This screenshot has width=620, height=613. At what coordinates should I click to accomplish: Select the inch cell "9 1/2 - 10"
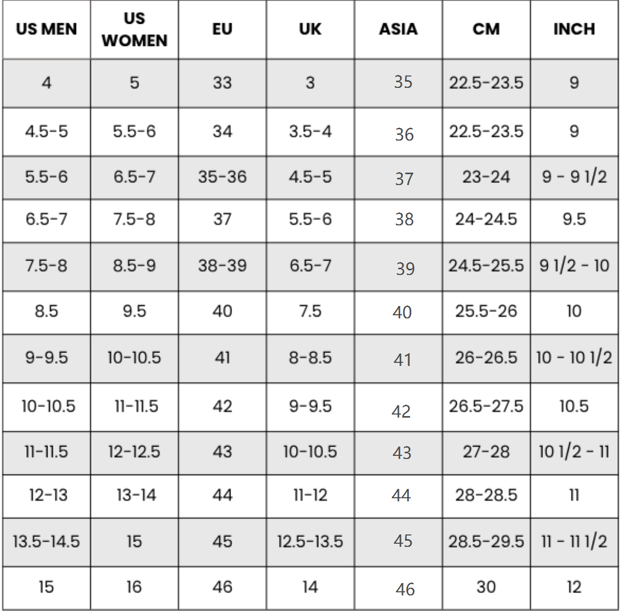tap(574, 266)
